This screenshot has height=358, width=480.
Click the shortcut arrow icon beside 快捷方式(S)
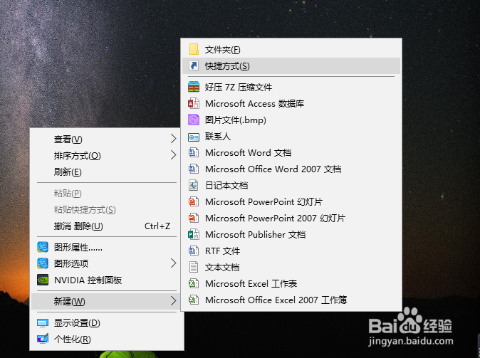(x=194, y=65)
